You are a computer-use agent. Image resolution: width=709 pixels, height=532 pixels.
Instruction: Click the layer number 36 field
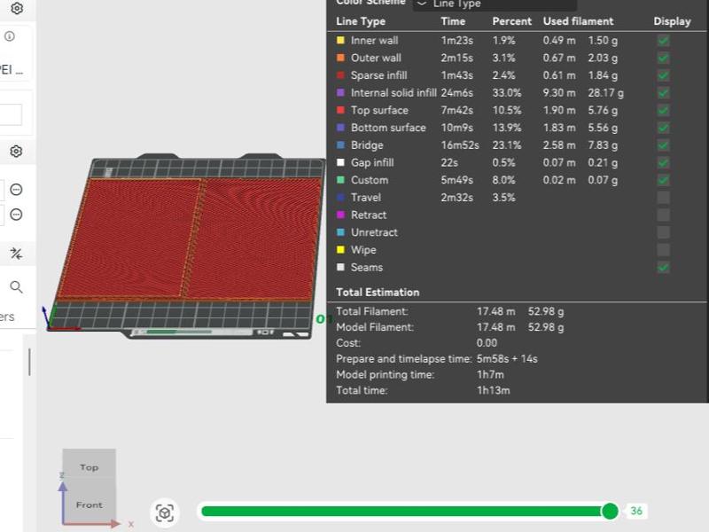[635, 511]
